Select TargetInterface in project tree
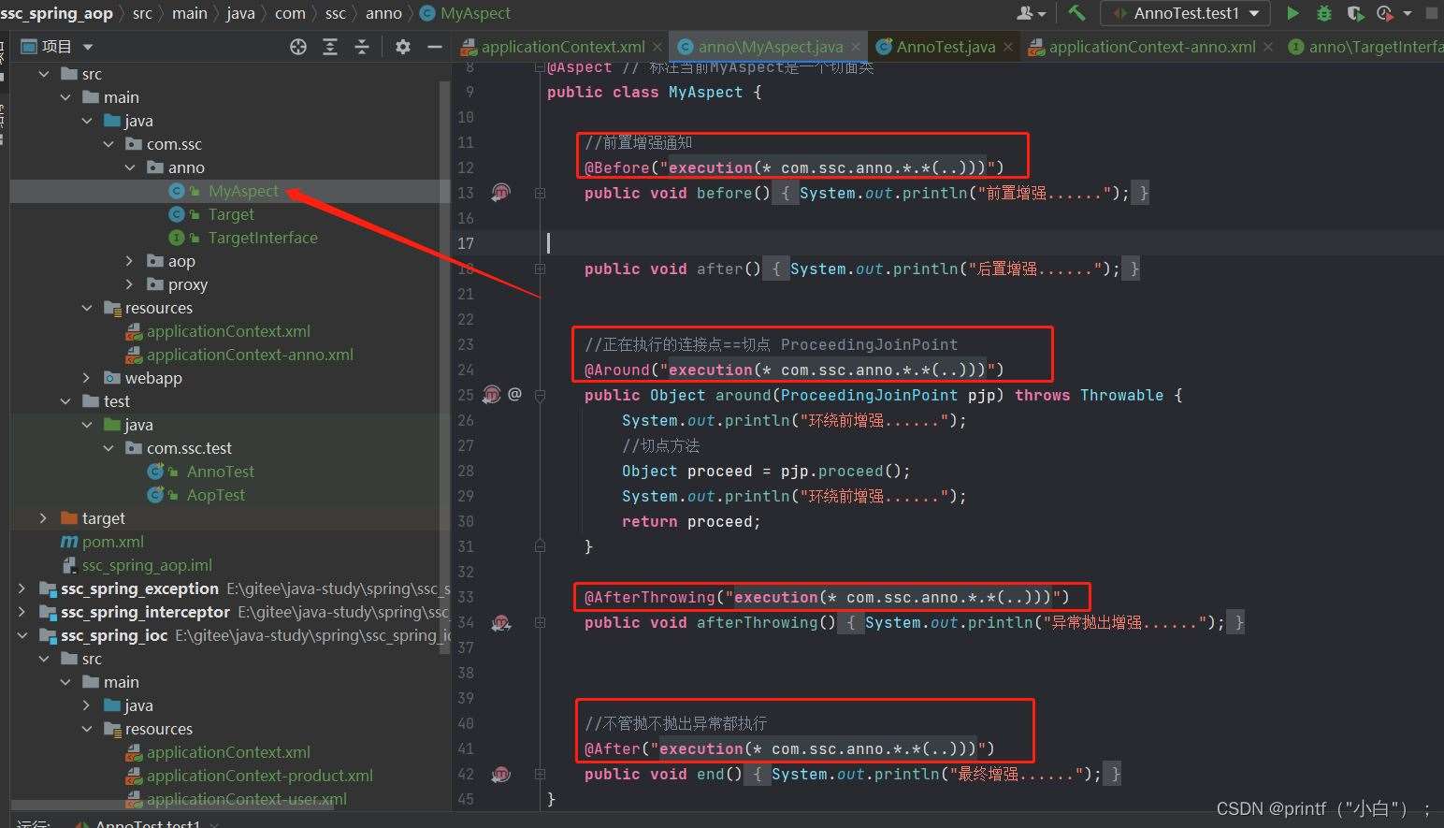 click(263, 238)
